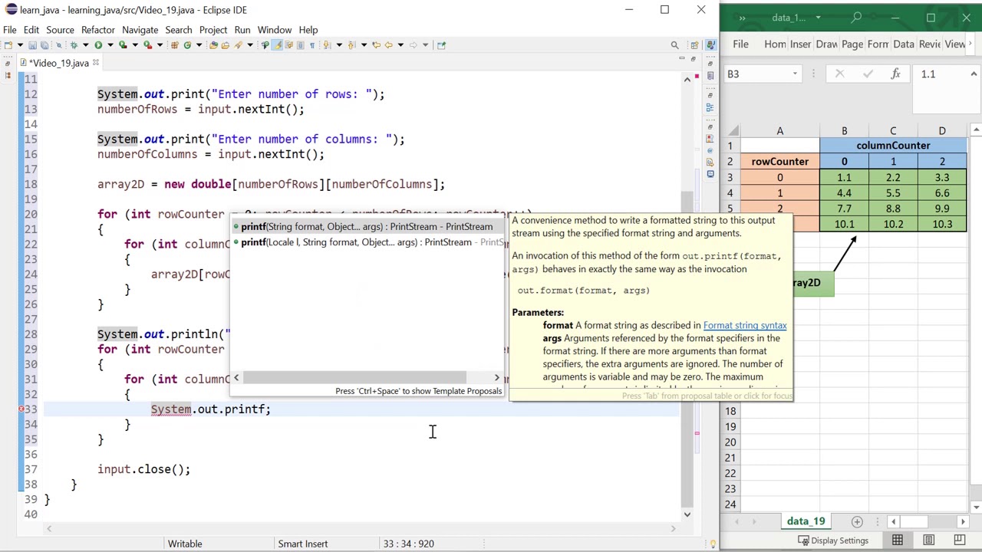Viewport: 982px width, 552px height.
Task: Select cell C4 containing 5.5
Action: pyautogui.click(x=892, y=193)
